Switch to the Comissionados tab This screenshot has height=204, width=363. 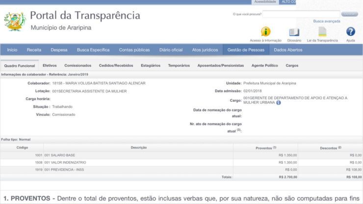click(78, 66)
